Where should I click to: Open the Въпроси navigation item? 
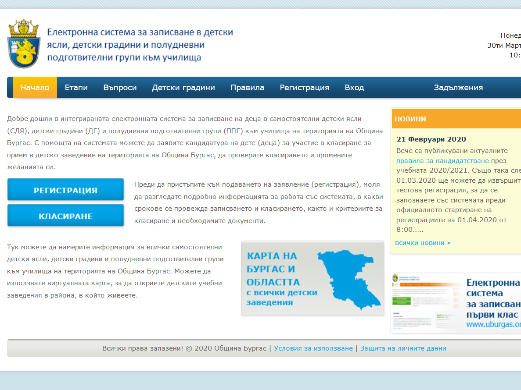(120, 88)
